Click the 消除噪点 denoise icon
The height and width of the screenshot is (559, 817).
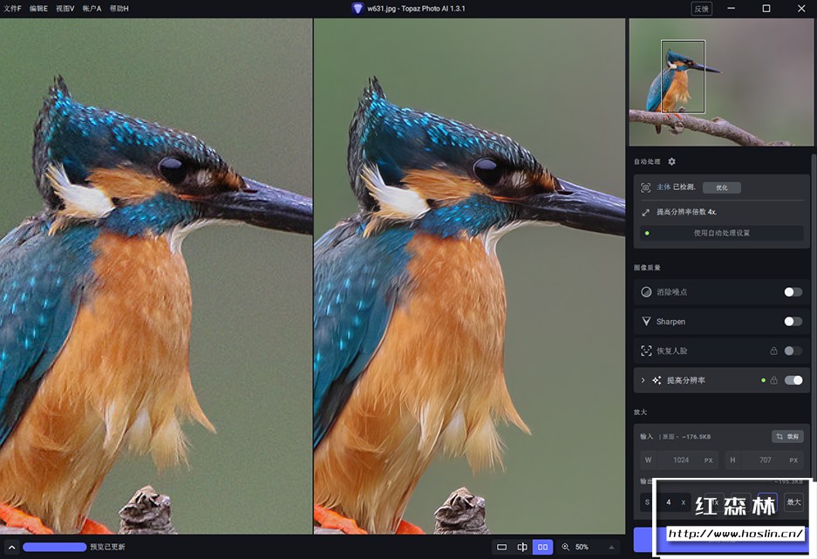(646, 292)
